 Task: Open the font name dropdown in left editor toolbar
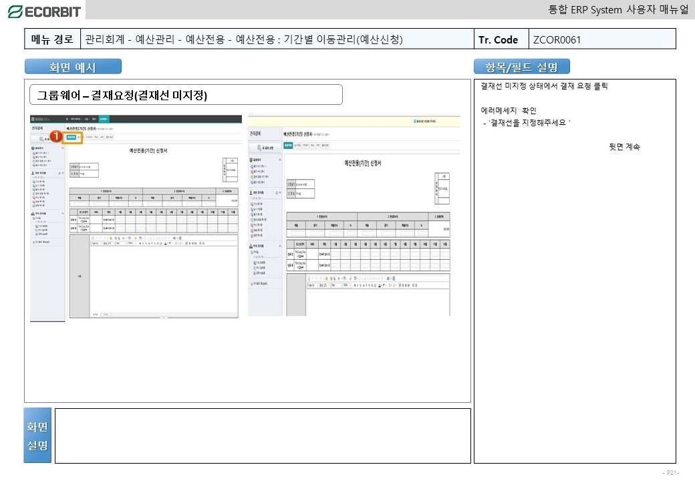(100, 243)
